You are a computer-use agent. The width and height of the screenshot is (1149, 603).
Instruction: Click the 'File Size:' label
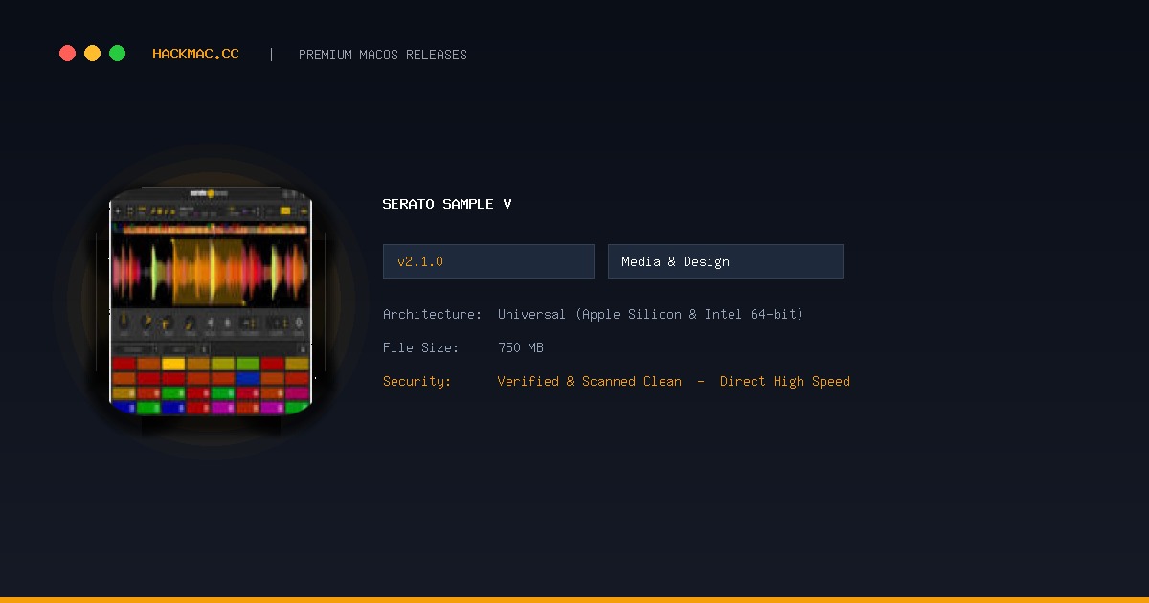420,347
